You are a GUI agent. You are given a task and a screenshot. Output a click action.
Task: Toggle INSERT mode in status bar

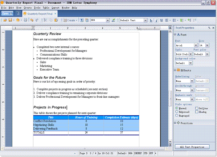(138, 153)
